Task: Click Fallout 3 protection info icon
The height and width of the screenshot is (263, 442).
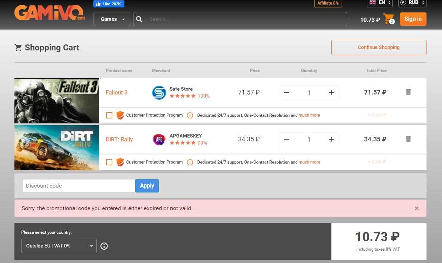Action: (190, 115)
